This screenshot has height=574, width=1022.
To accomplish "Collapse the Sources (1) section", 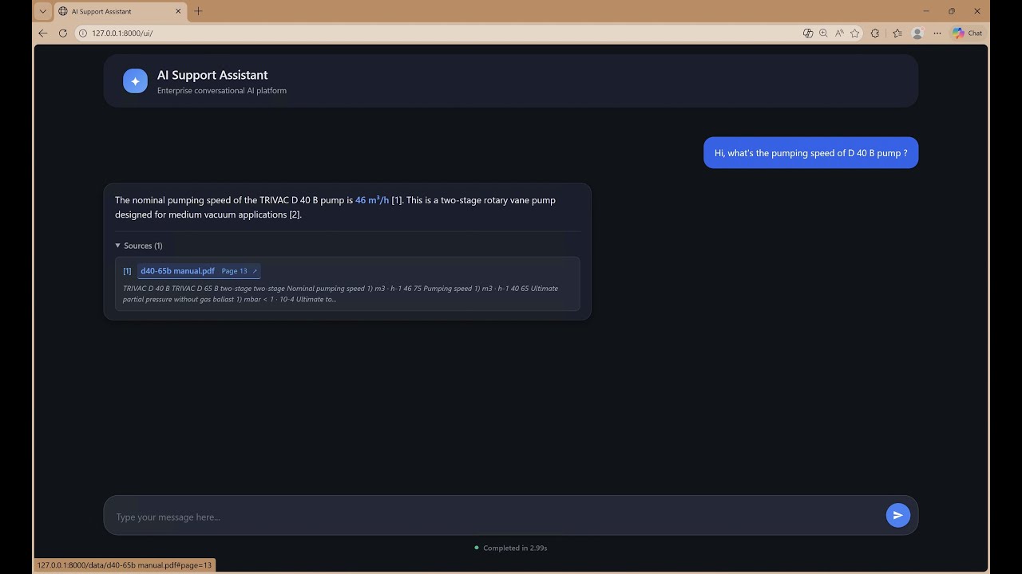I will [139, 246].
